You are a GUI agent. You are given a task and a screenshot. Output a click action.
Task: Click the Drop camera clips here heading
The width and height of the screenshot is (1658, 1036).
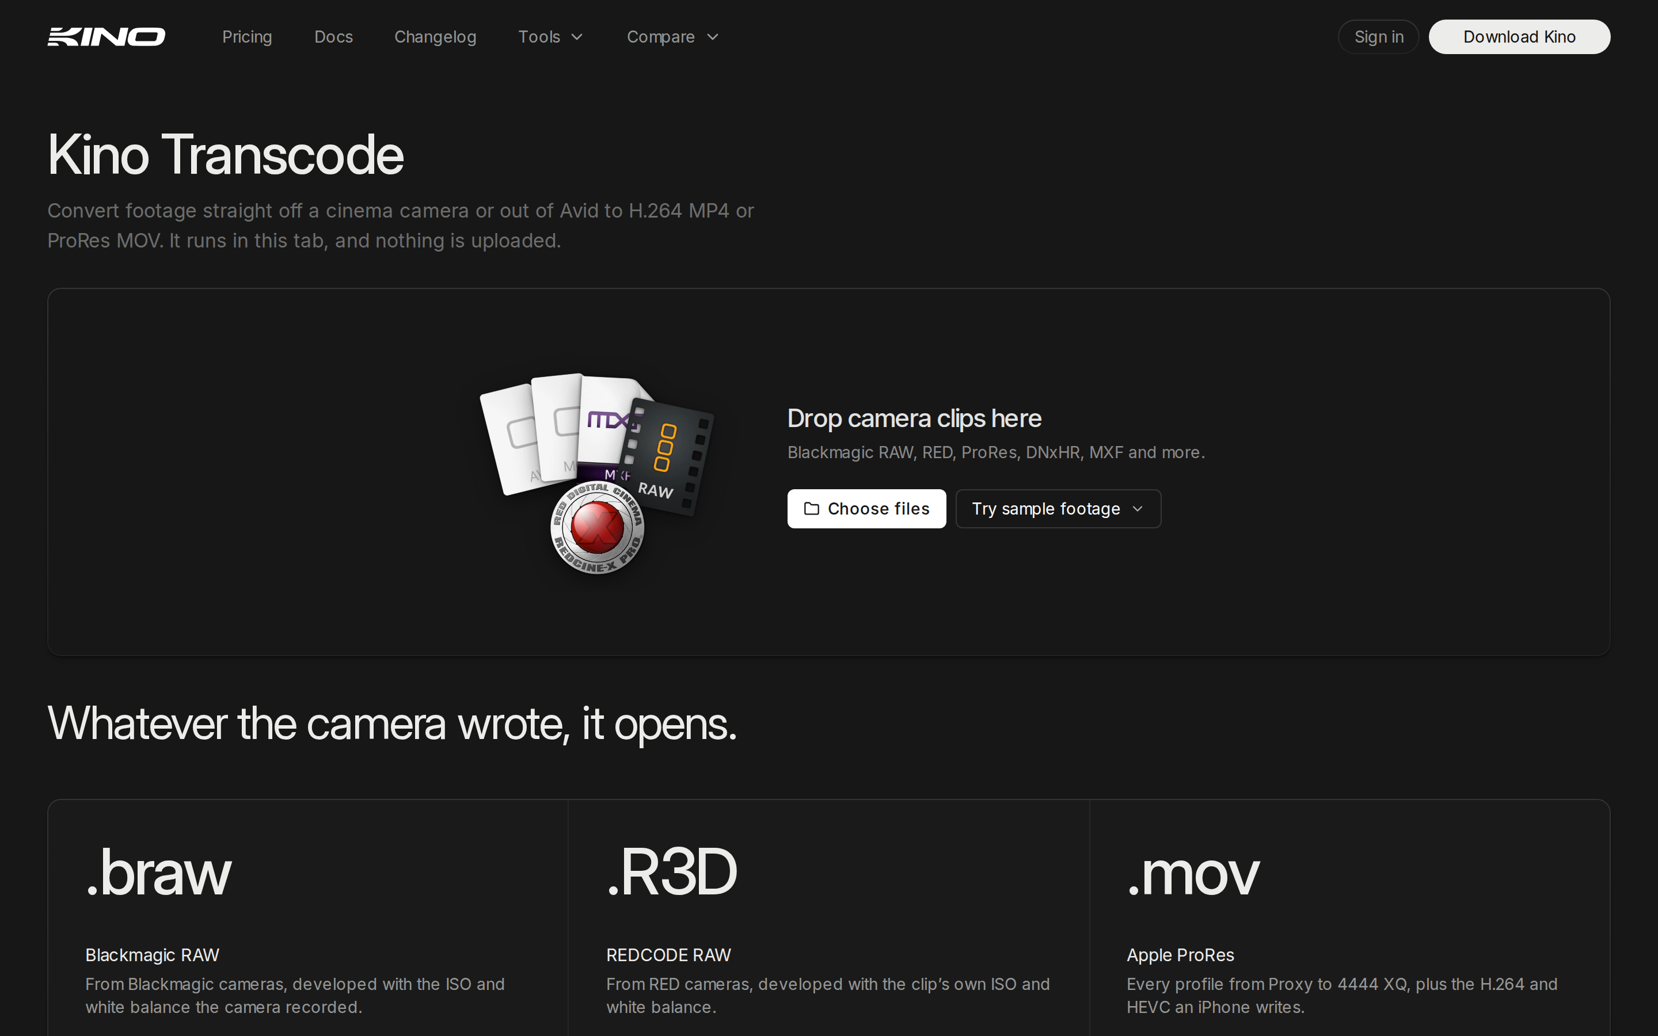[x=914, y=418]
